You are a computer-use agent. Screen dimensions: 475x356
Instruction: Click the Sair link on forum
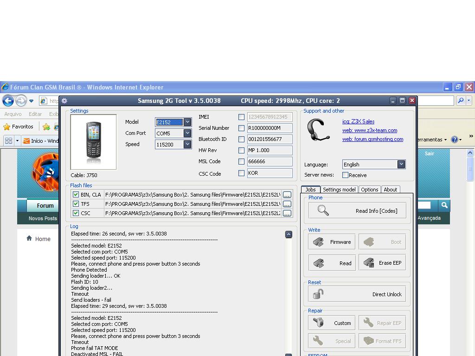(x=429, y=153)
